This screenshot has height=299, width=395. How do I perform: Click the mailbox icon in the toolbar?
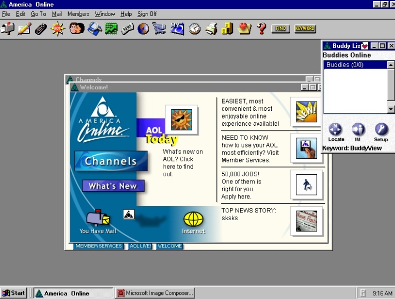[8, 28]
